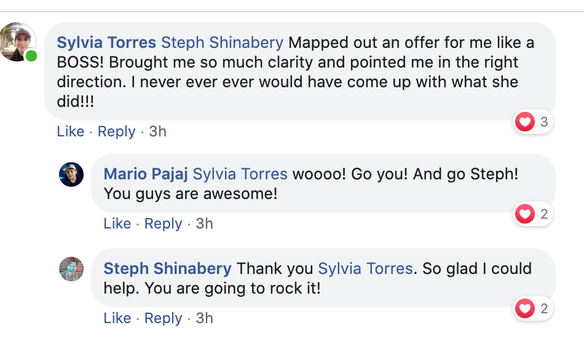Screen dimensions: 584x344
Task: Like Mario Pajaj's reply
Action: coord(117,224)
